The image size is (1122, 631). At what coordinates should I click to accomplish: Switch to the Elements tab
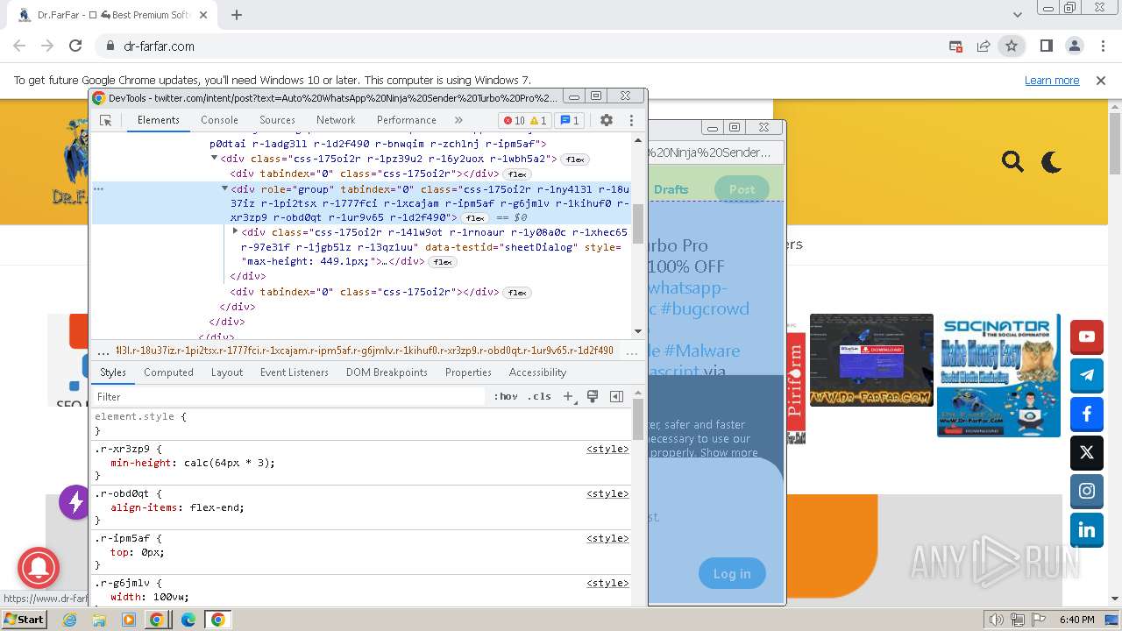click(x=158, y=120)
